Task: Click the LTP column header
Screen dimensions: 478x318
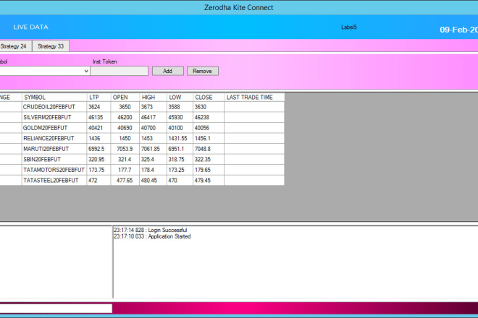Action: pos(98,97)
